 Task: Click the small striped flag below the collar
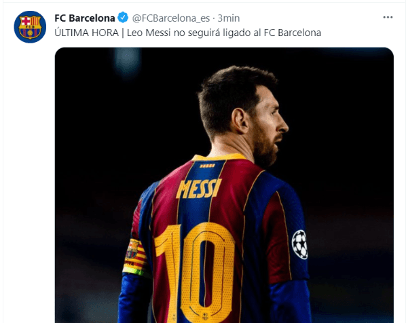coord(207,166)
